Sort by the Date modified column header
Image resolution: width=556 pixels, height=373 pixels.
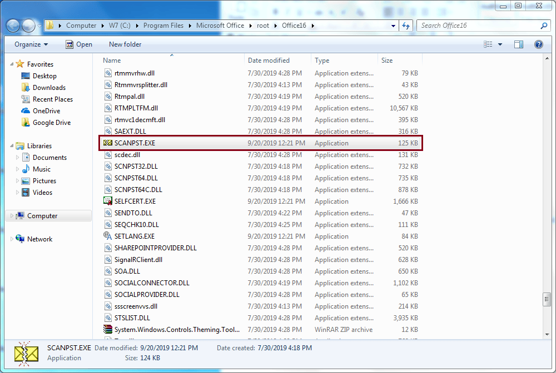(x=277, y=61)
